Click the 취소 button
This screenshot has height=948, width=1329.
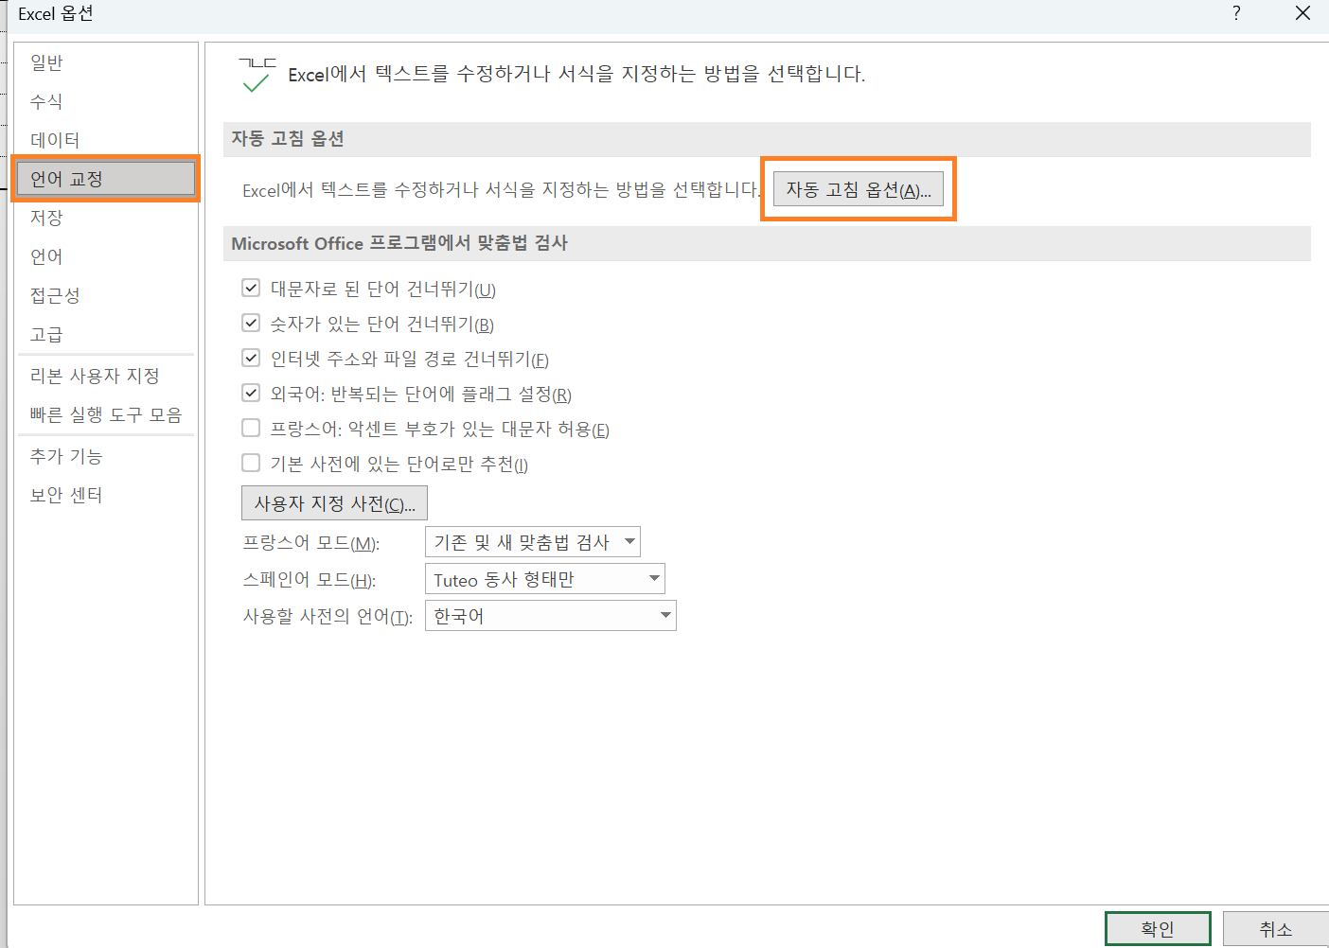[x=1276, y=929]
